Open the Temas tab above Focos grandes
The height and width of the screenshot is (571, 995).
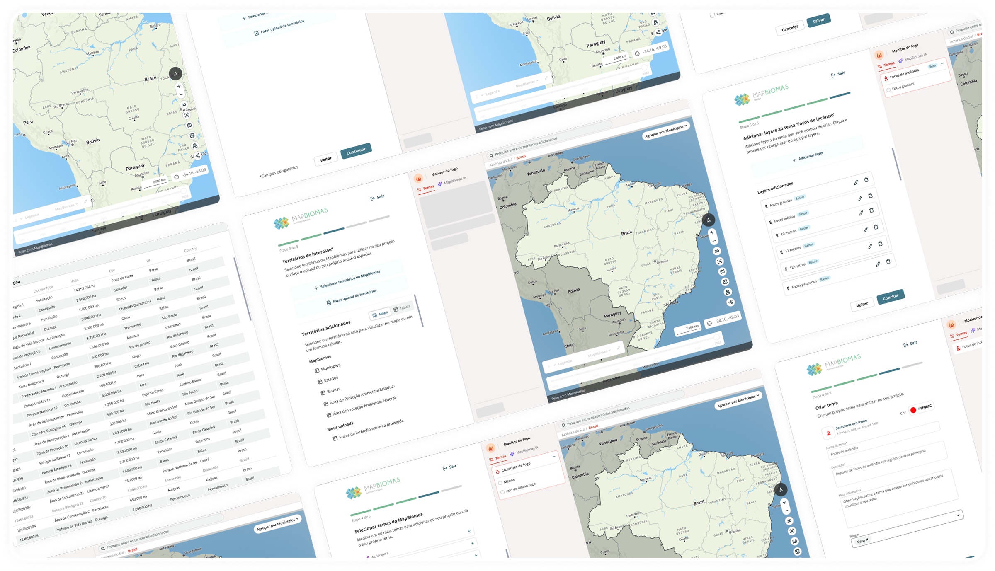pyautogui.click(x=886, y=65)
